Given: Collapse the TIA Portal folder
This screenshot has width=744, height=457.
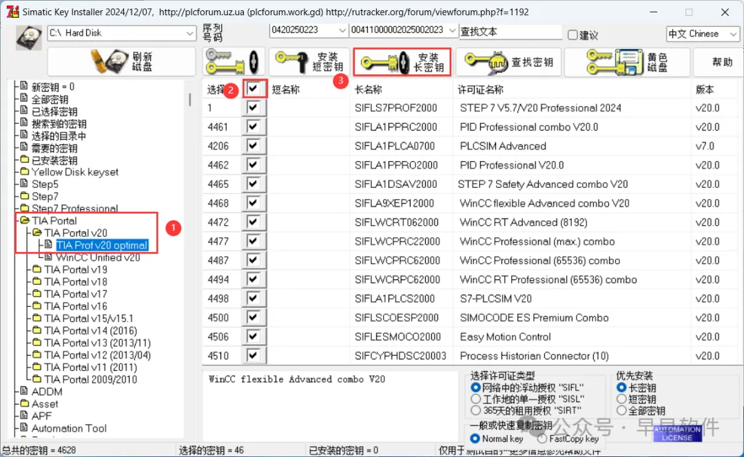Looking at the screenshot, I should point(25,220).
